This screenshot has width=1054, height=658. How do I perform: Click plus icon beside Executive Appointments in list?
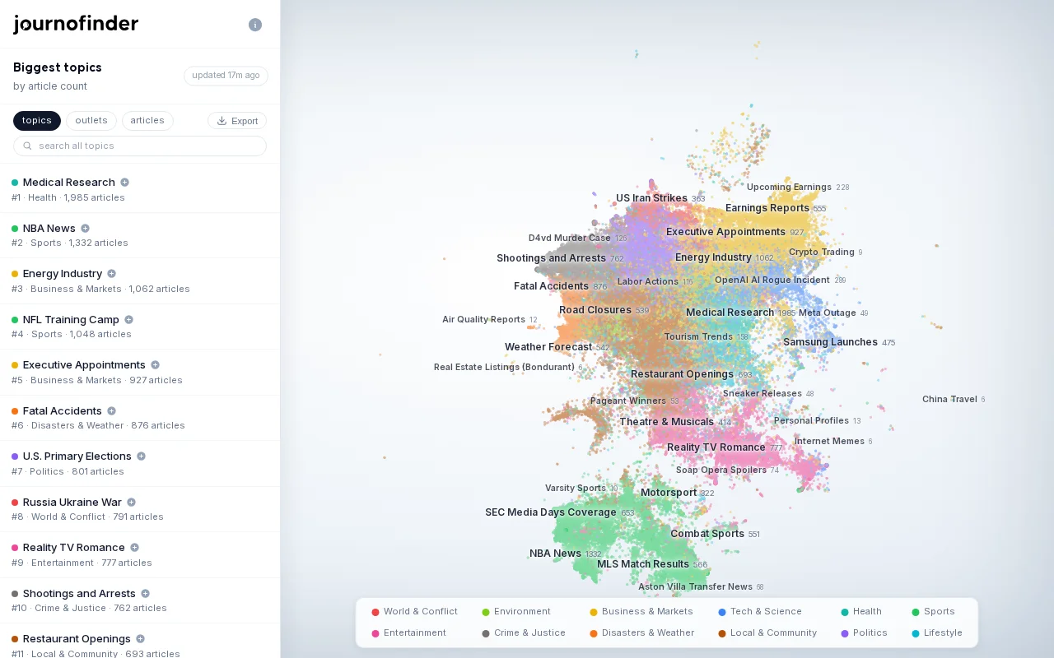(x=155, y=365)
